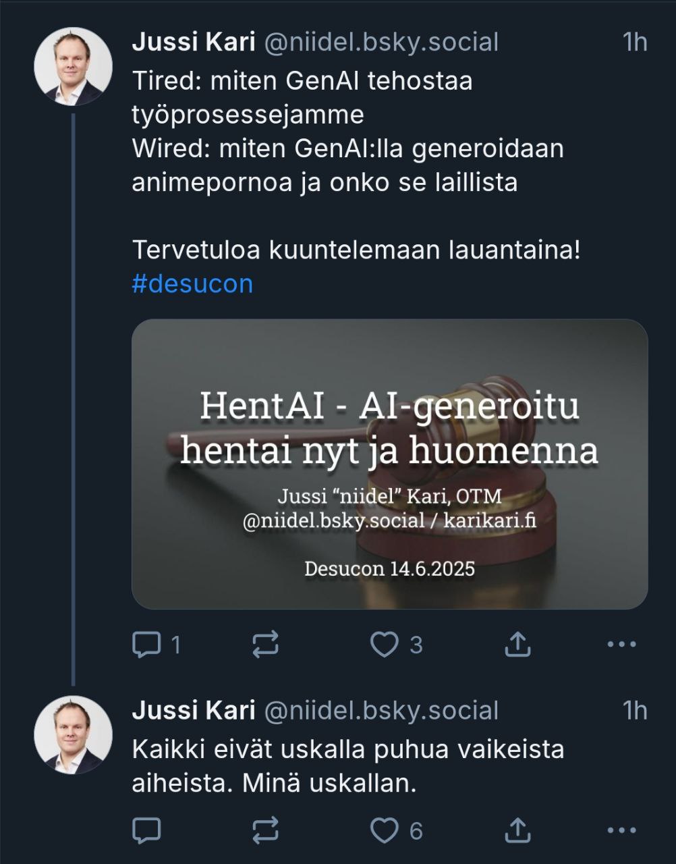Click the 1h timestamp on the bottom post
The height and width of the screenshot is (864, 676).
[x=635, y=710]
